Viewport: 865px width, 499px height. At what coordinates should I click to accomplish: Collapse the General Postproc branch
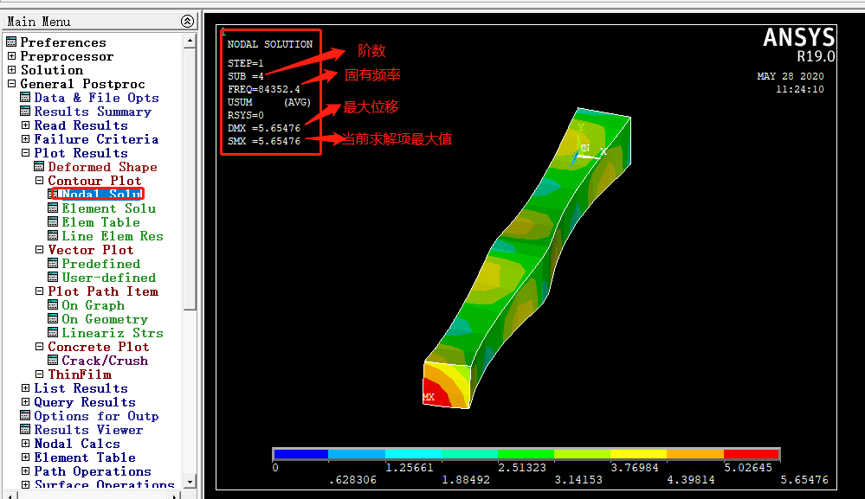tap(11, 84)
